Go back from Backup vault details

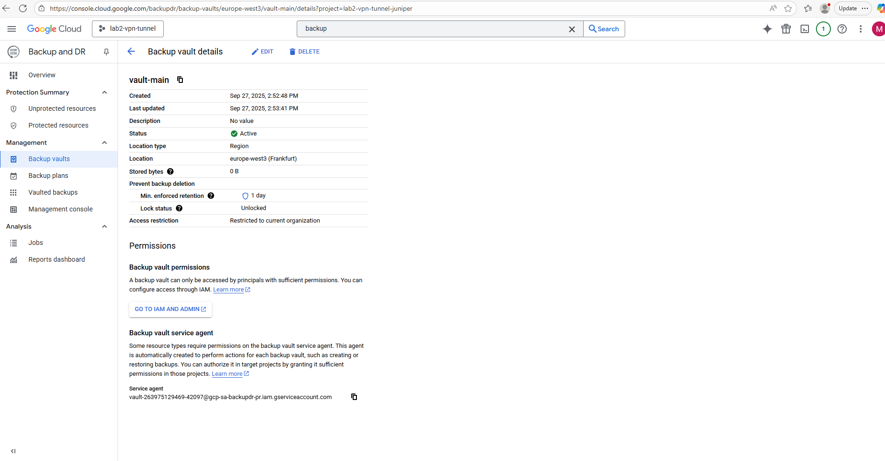[131, 52]
